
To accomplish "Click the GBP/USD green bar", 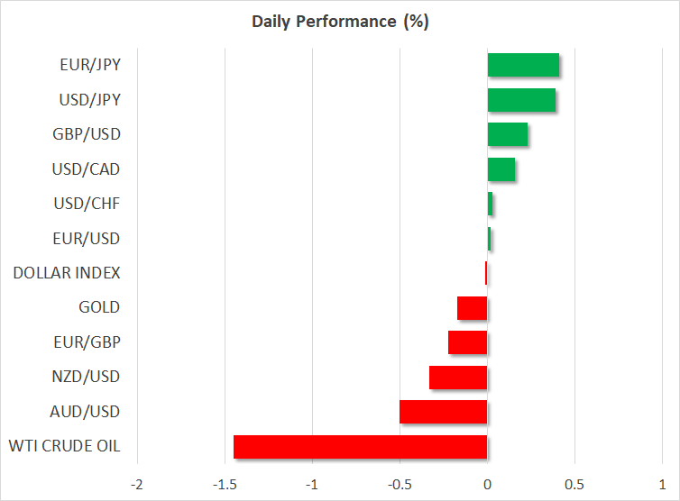I will pos(507,134).
